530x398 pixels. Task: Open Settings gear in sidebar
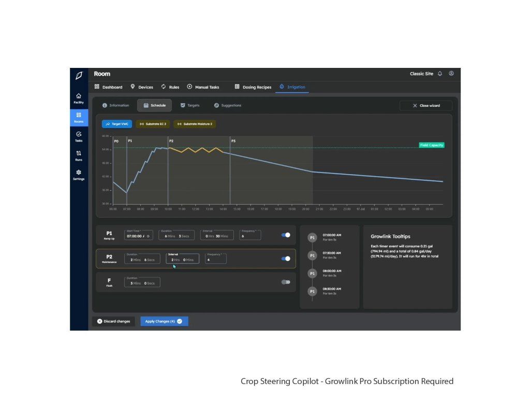pos(79,175)
